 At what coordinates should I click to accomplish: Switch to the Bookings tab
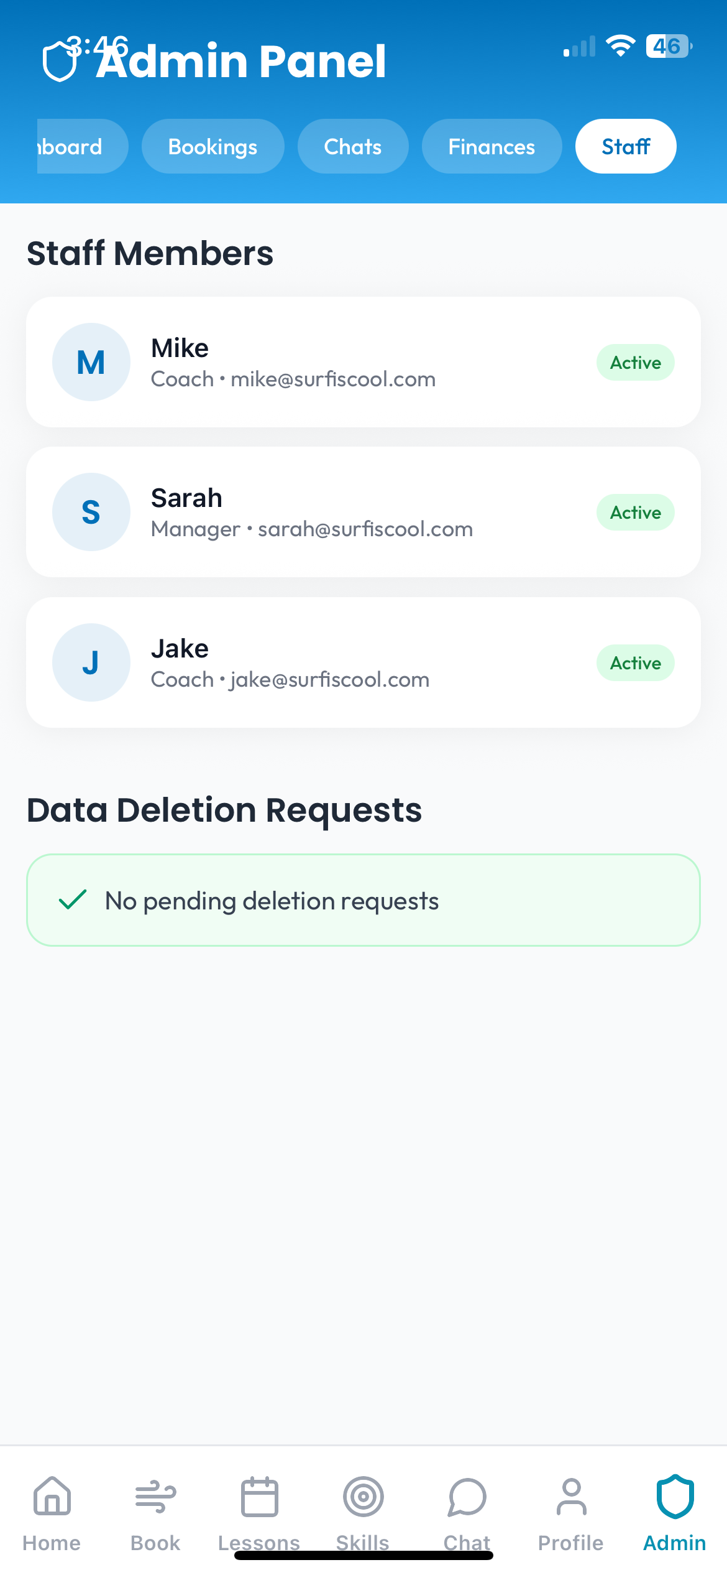pyautogui.click(x=213, y=147)
